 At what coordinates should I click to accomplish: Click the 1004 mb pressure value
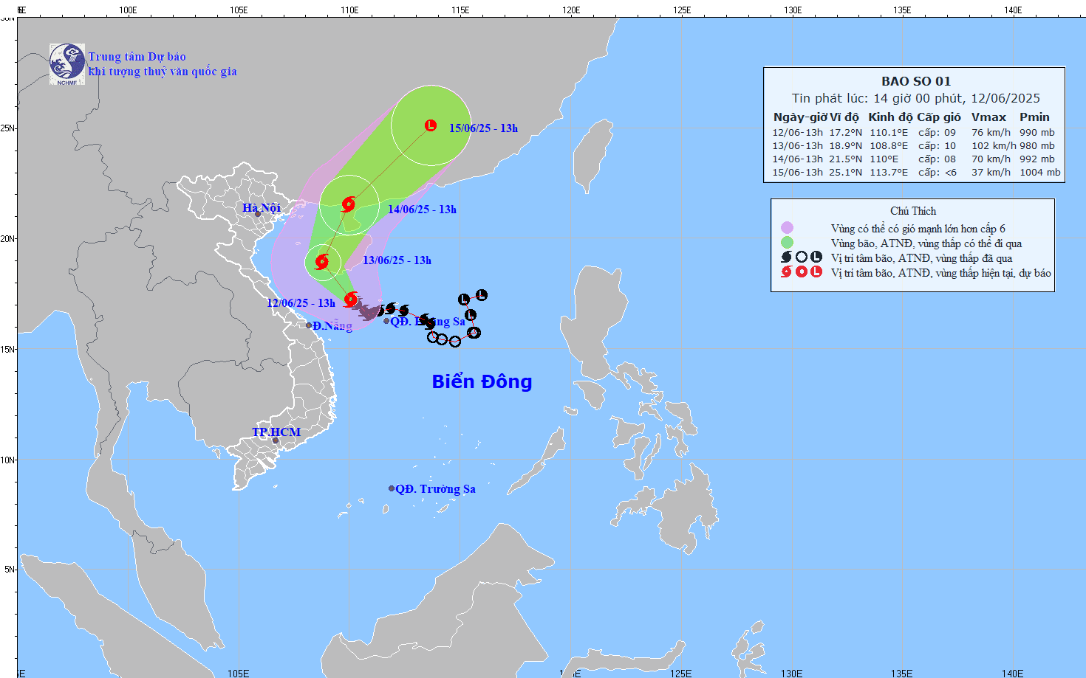tap(1040, 173)
